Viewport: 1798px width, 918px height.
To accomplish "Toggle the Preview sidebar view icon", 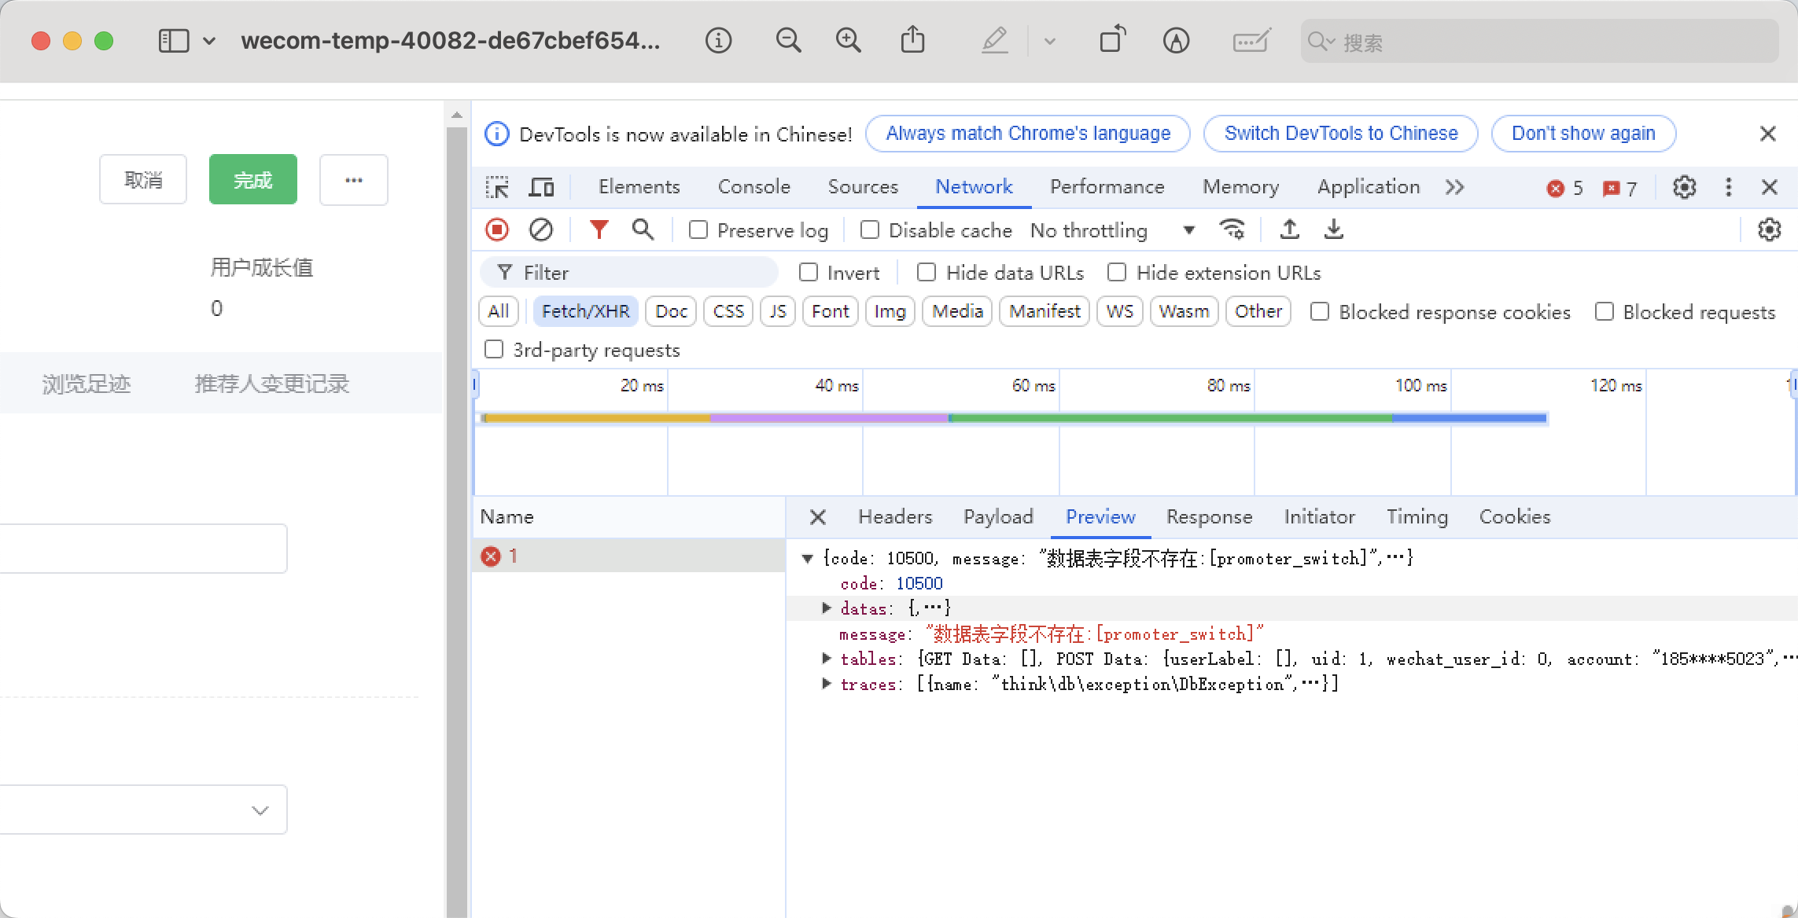I will (x=174, y=41).
